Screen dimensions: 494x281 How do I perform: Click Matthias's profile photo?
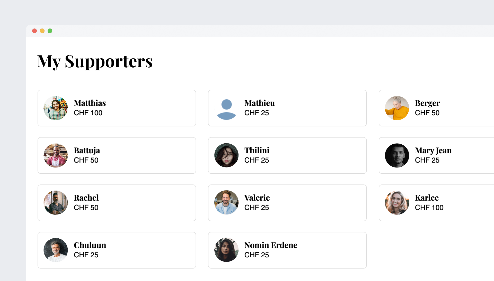tap(56, 108)
